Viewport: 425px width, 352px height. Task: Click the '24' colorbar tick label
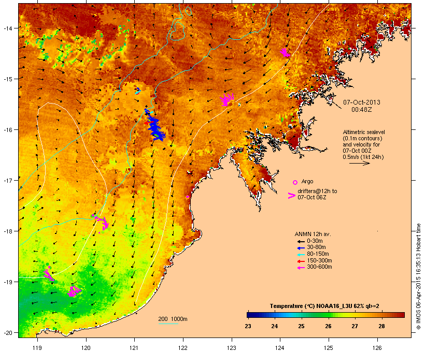click(x=275, y=326)
